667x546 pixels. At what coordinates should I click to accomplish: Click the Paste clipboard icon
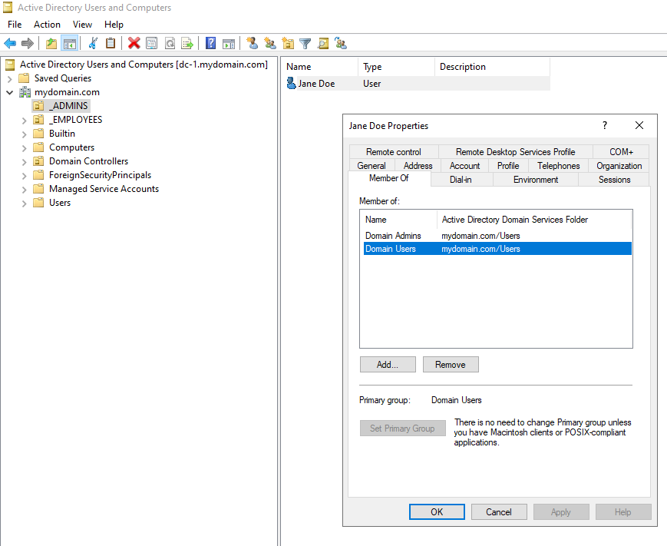pos(111,43)
